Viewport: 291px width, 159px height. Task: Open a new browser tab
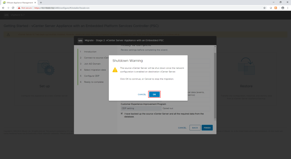click(41, 3)
